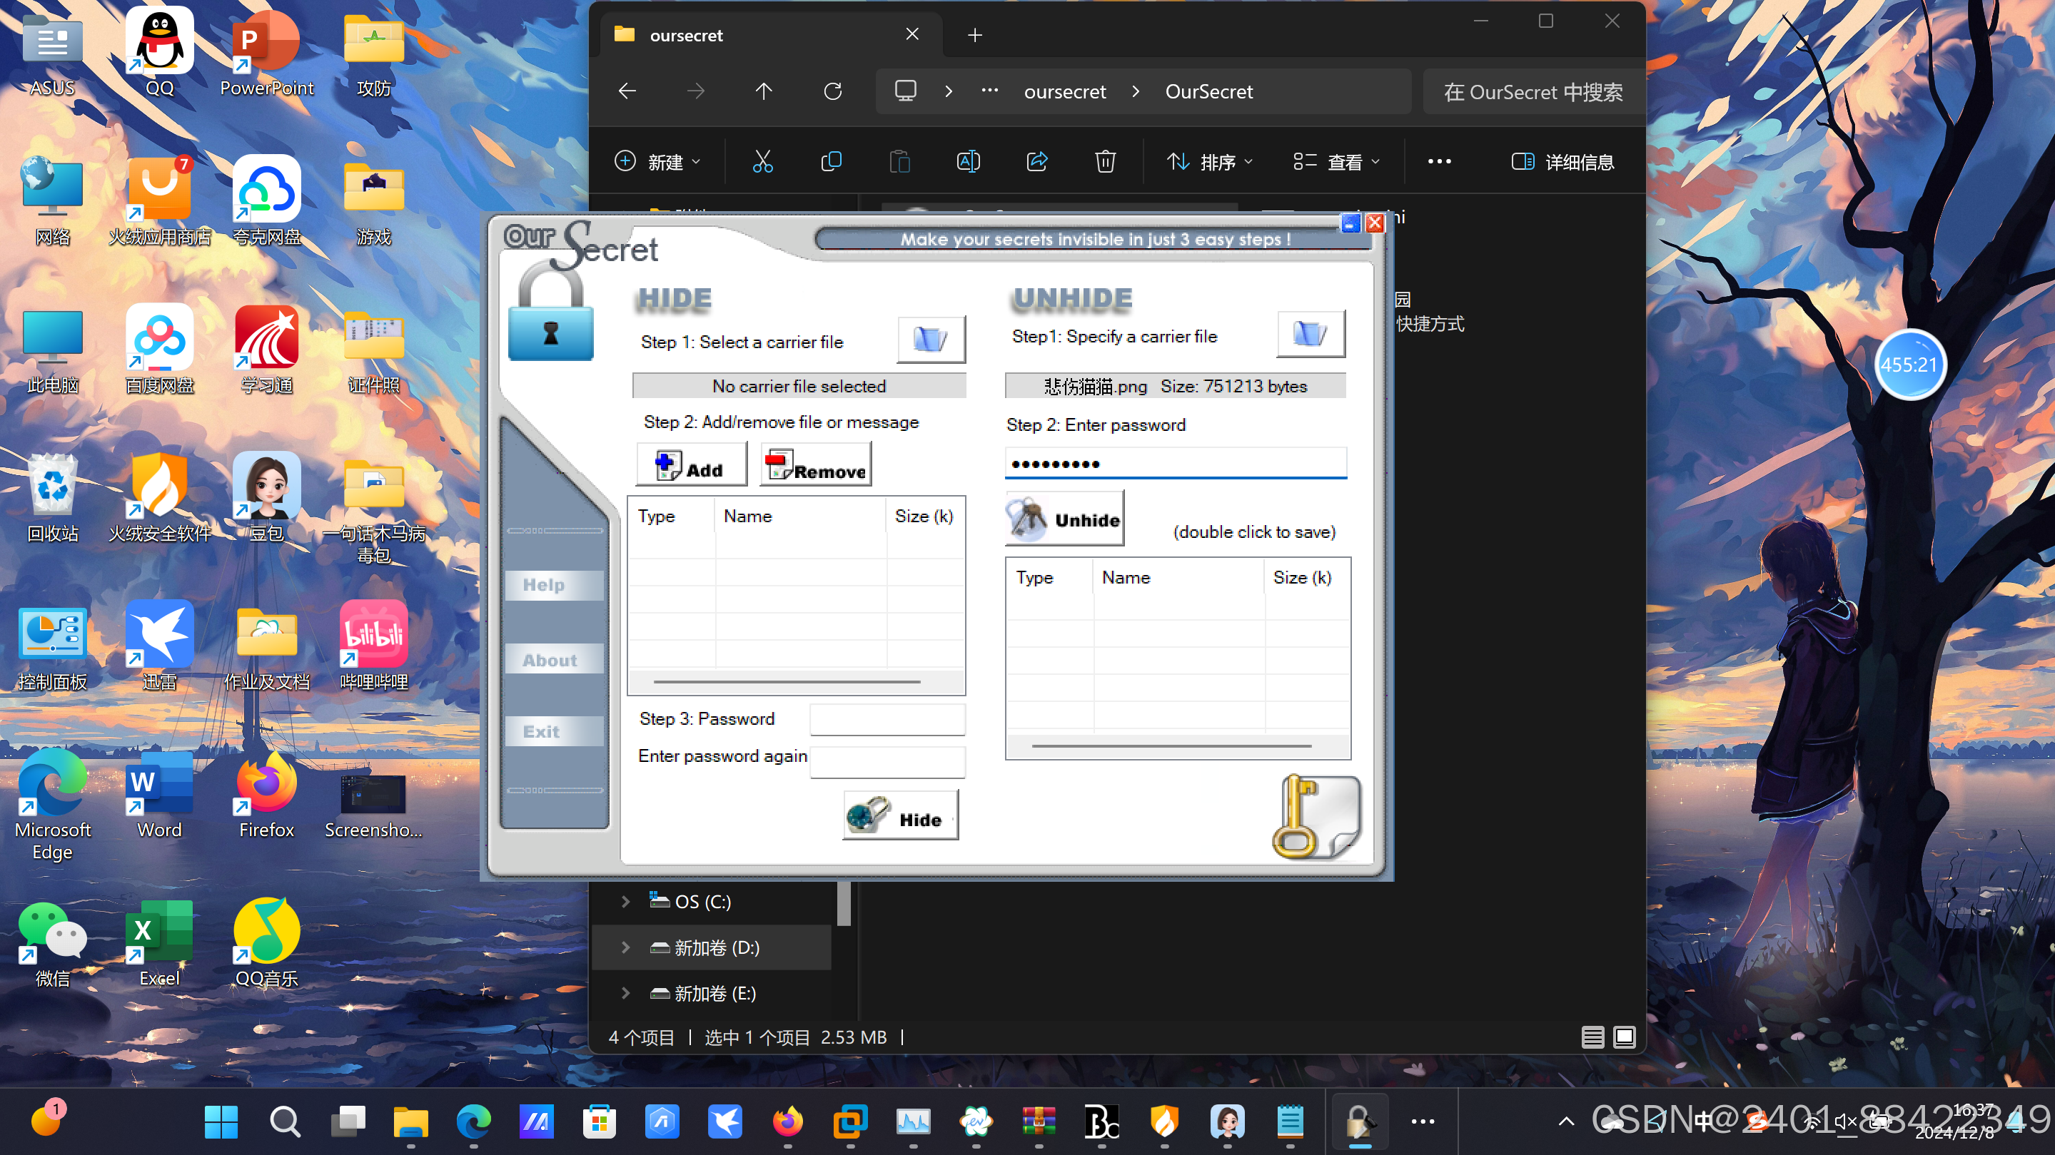Image resolution: width=2055 pixels, height=1155 pixels.
Task: Open HIDE carrier file browse folder icon
Action: point(930,340)
